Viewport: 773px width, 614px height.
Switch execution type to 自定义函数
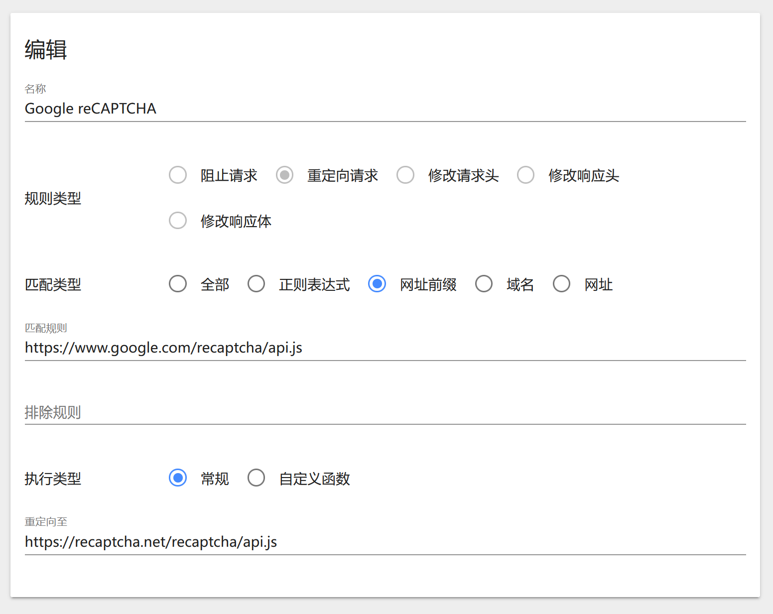[257, 478]
